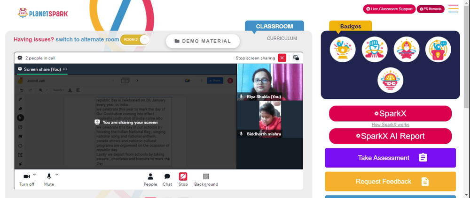
Task: Click the picture-in-picture layout icon
Action: click(x=296, y=58)
